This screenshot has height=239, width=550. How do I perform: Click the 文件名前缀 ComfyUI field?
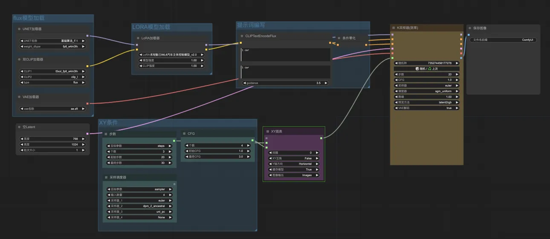(x=504, y=40)
